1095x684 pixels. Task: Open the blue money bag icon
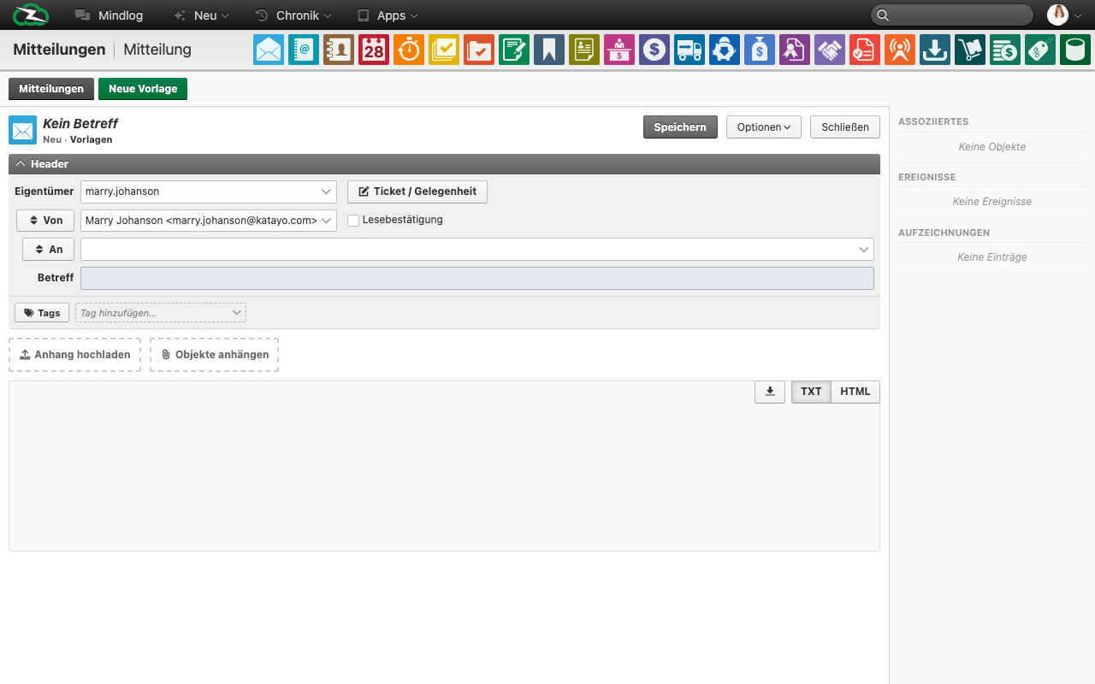coord(760,50)
